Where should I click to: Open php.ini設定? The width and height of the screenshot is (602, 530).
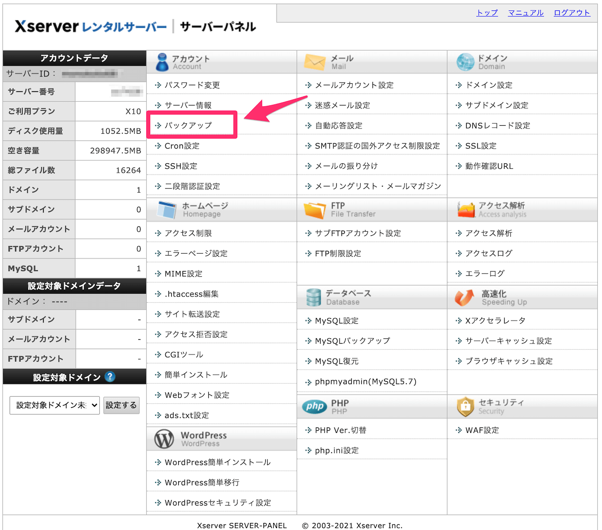[337, 451]
